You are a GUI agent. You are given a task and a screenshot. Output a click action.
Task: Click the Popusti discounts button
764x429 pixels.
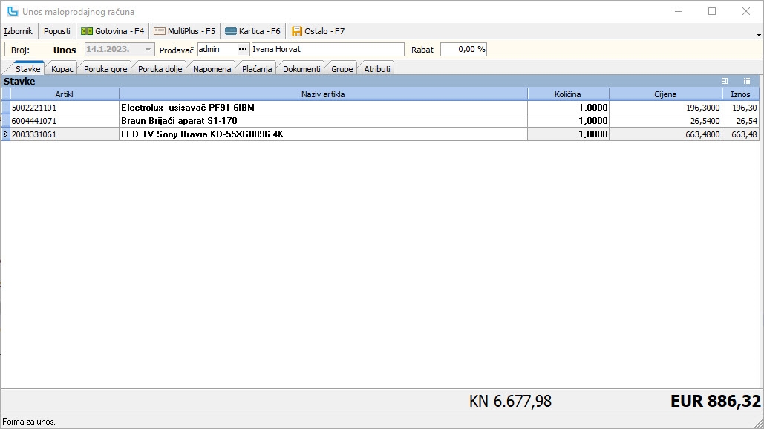pyautogui.click(x=57, y=31)
